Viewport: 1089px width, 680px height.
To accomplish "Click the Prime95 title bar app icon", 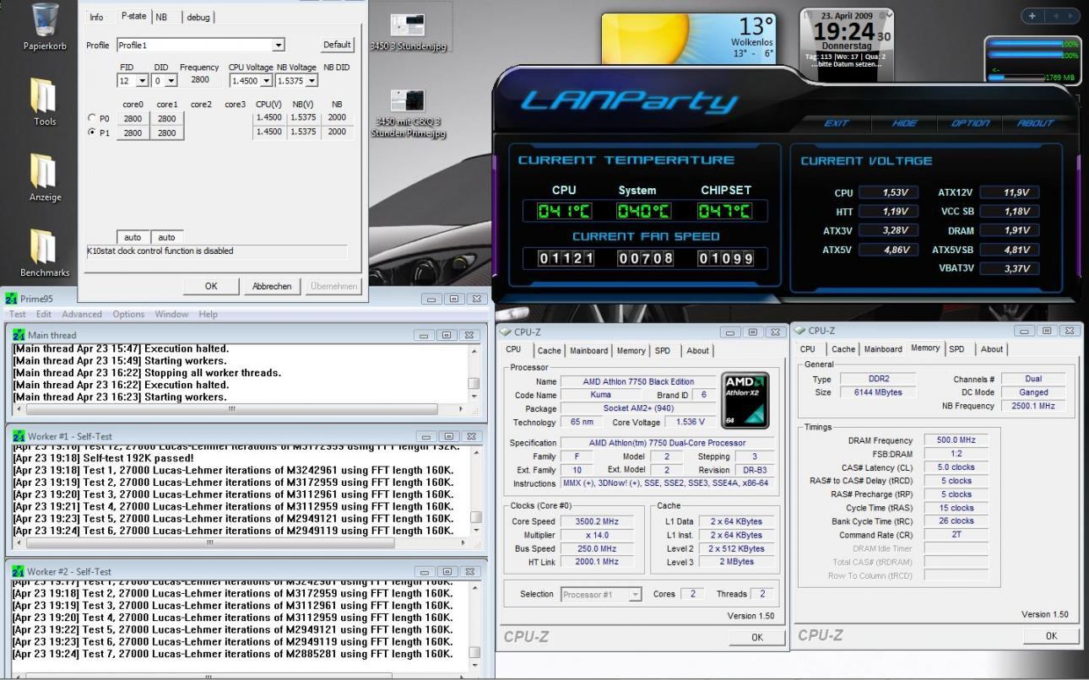I will 11,299.
